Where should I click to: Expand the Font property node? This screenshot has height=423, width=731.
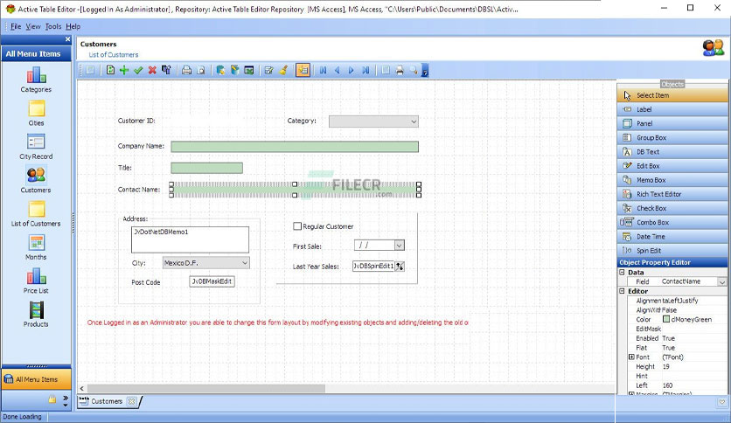click(631, 357)
